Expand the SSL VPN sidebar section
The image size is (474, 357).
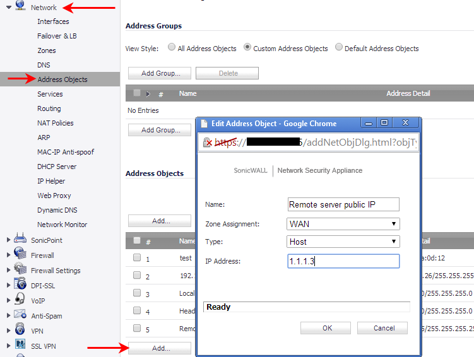(9, 346)
